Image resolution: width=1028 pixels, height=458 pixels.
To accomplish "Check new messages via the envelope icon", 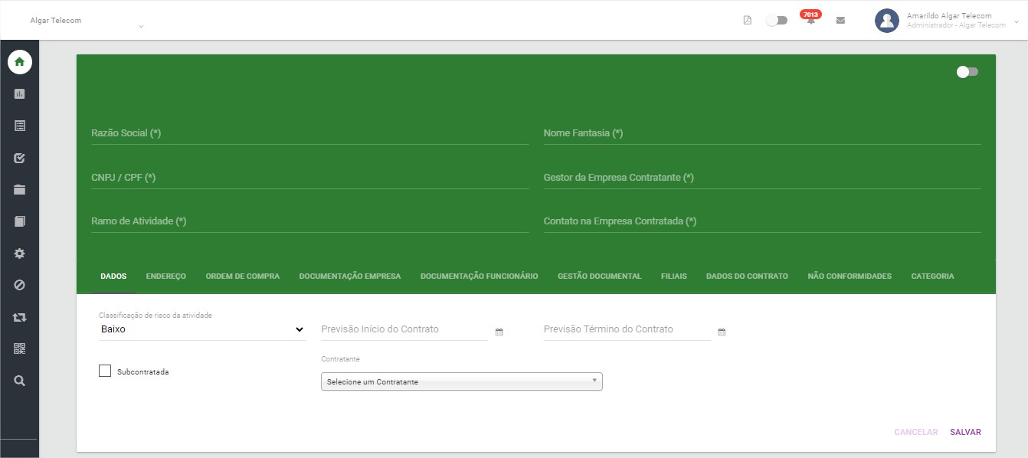I will 840,19.
